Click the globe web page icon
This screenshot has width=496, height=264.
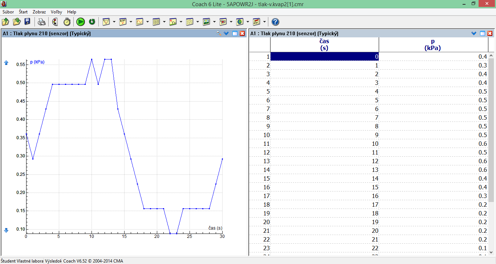tap(240, 22)
